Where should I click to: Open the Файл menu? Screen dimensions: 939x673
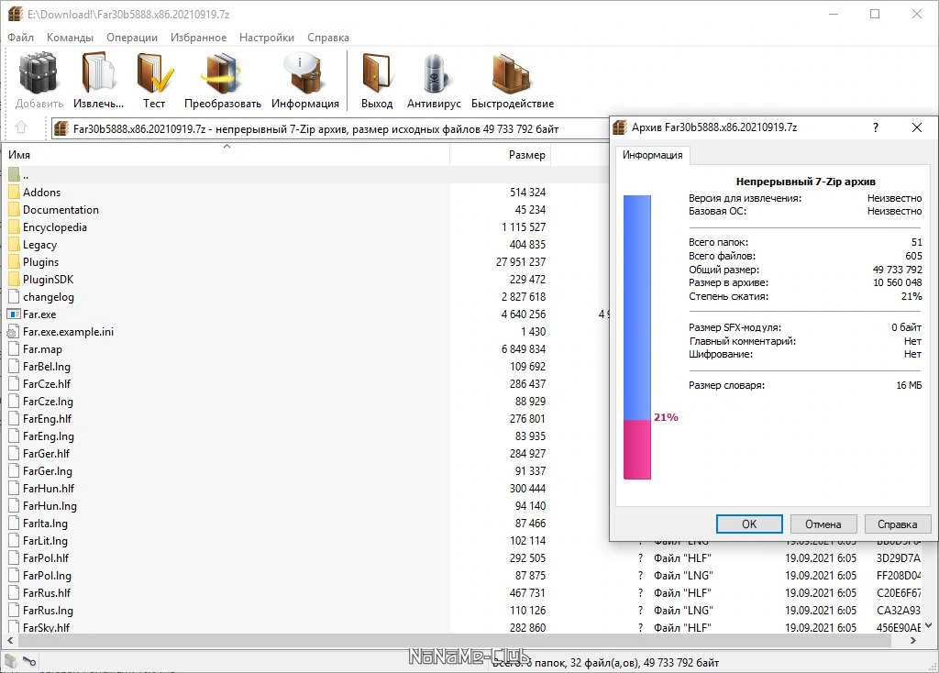pyautogui.click(x=20, y=37)
